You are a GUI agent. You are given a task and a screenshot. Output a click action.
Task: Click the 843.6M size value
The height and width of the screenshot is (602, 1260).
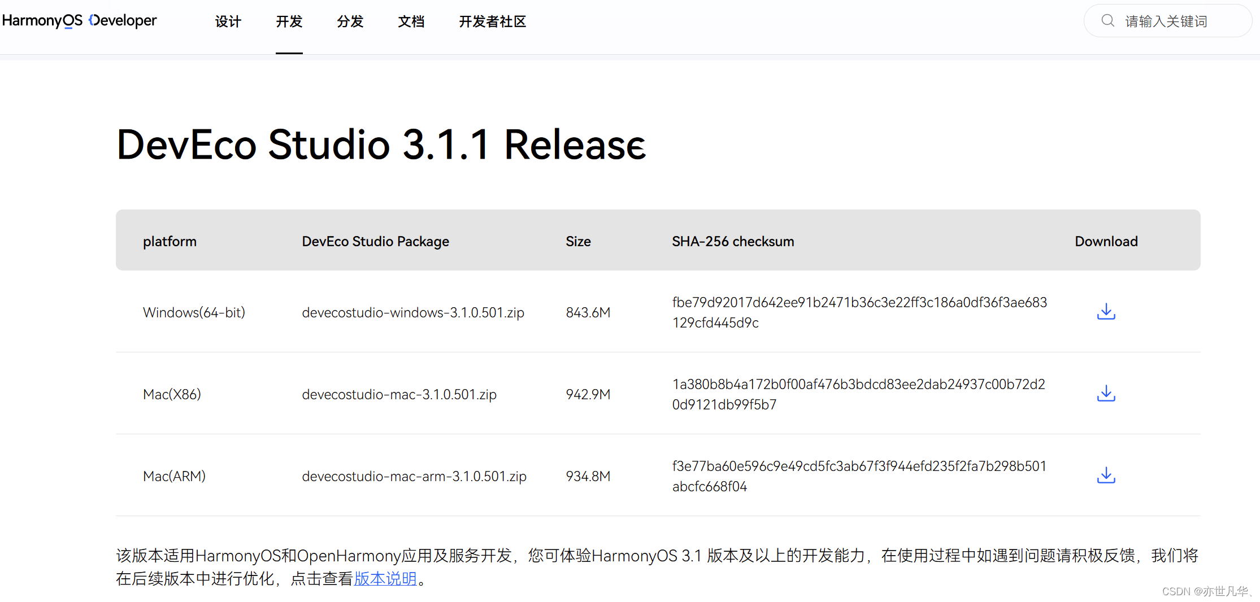point(588,312)
